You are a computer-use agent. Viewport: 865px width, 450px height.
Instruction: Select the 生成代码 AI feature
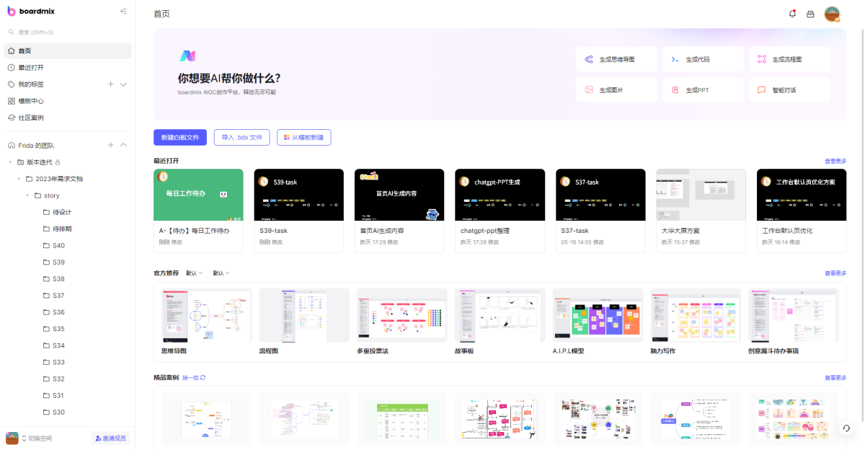pyautogui.click(x=703, y=58)
